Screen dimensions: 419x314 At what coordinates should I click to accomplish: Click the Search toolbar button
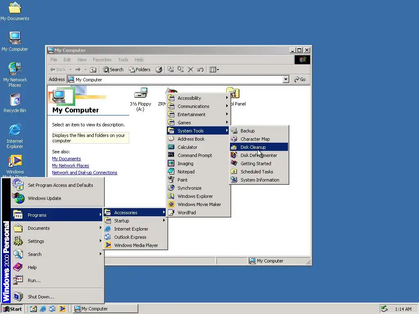pyautogui.click(x=113, y=70)
